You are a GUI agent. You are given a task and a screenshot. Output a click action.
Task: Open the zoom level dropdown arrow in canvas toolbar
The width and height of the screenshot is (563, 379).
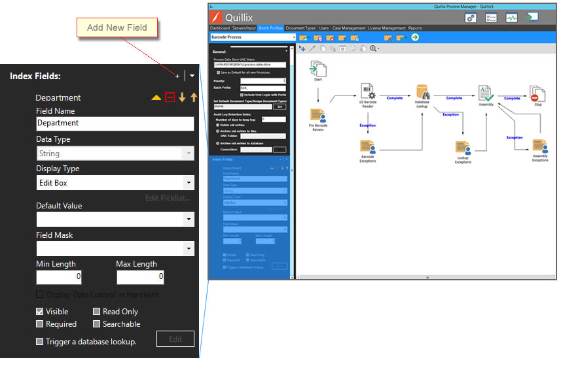378,49
